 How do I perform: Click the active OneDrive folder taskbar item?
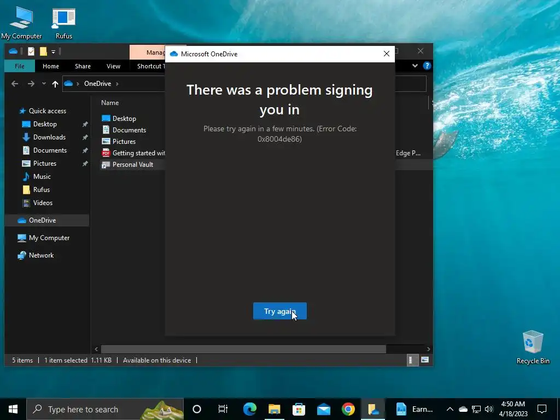373,409
